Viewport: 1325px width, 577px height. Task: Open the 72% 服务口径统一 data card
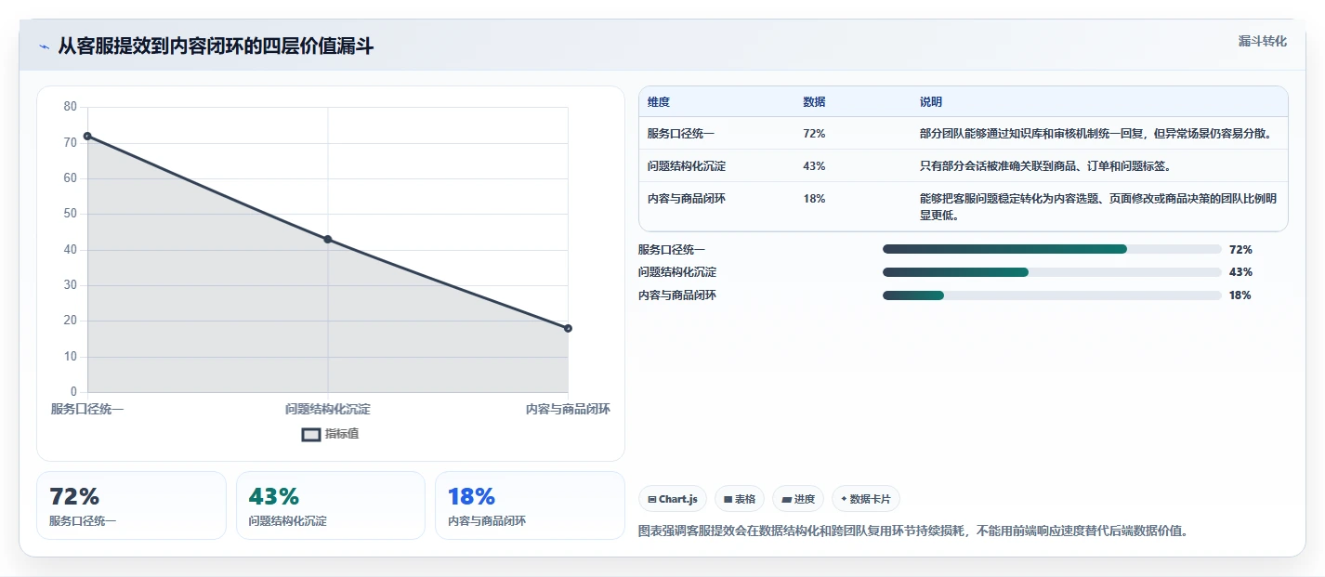click(x=131, y=505)
